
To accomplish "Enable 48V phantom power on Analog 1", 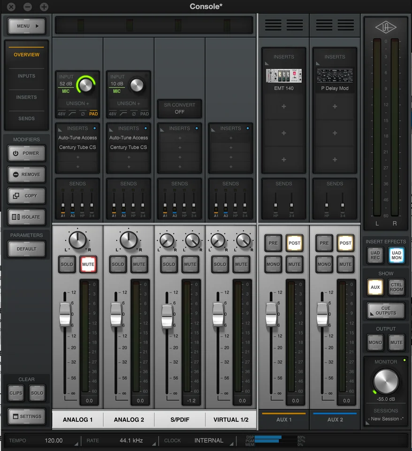I will click(61, 114).
